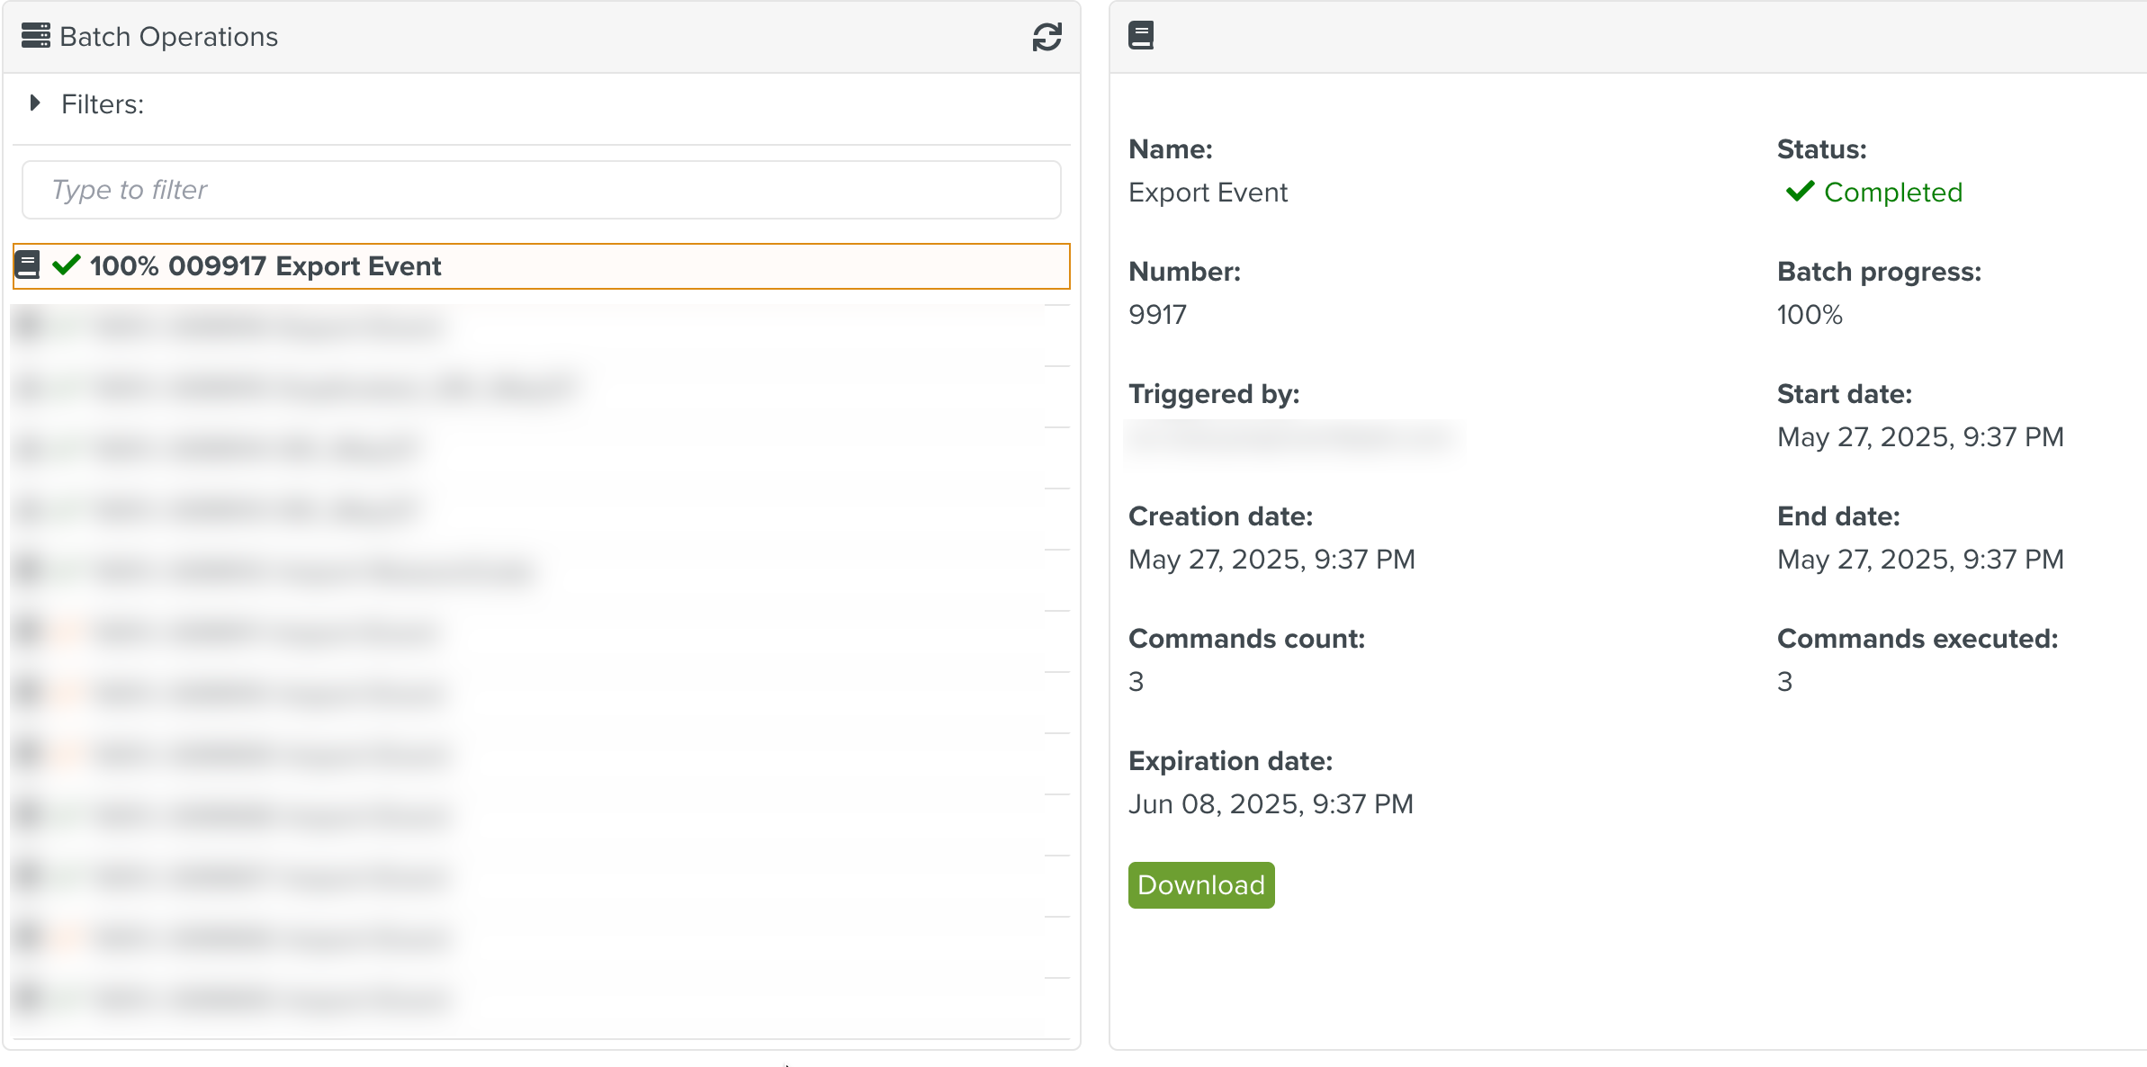Image resolution: width=2147 pixels, height=1067 pixels.
Task: Click the Export Event name value
Action: [x=1208, y=193]
